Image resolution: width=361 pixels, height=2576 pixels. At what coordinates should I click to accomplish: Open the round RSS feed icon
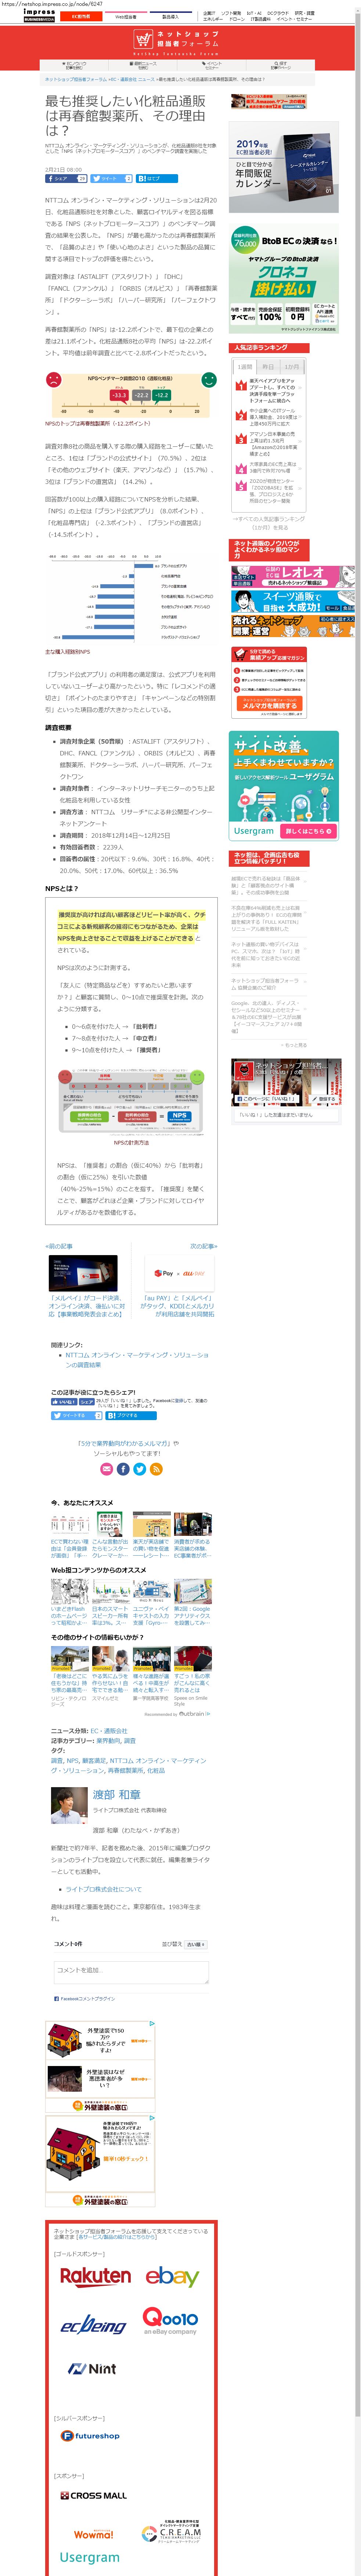[156, 1469]
